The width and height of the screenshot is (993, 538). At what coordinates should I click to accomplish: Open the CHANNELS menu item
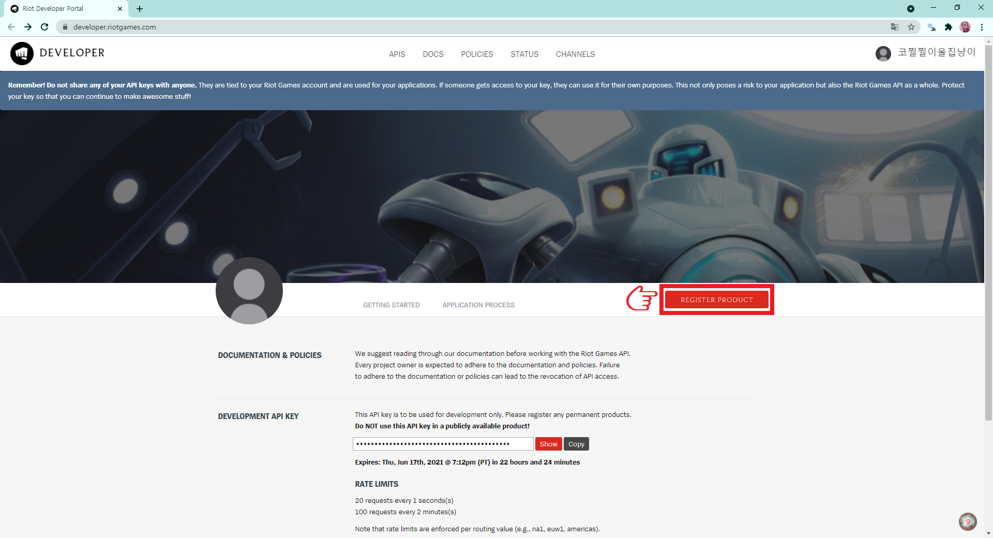575,54
